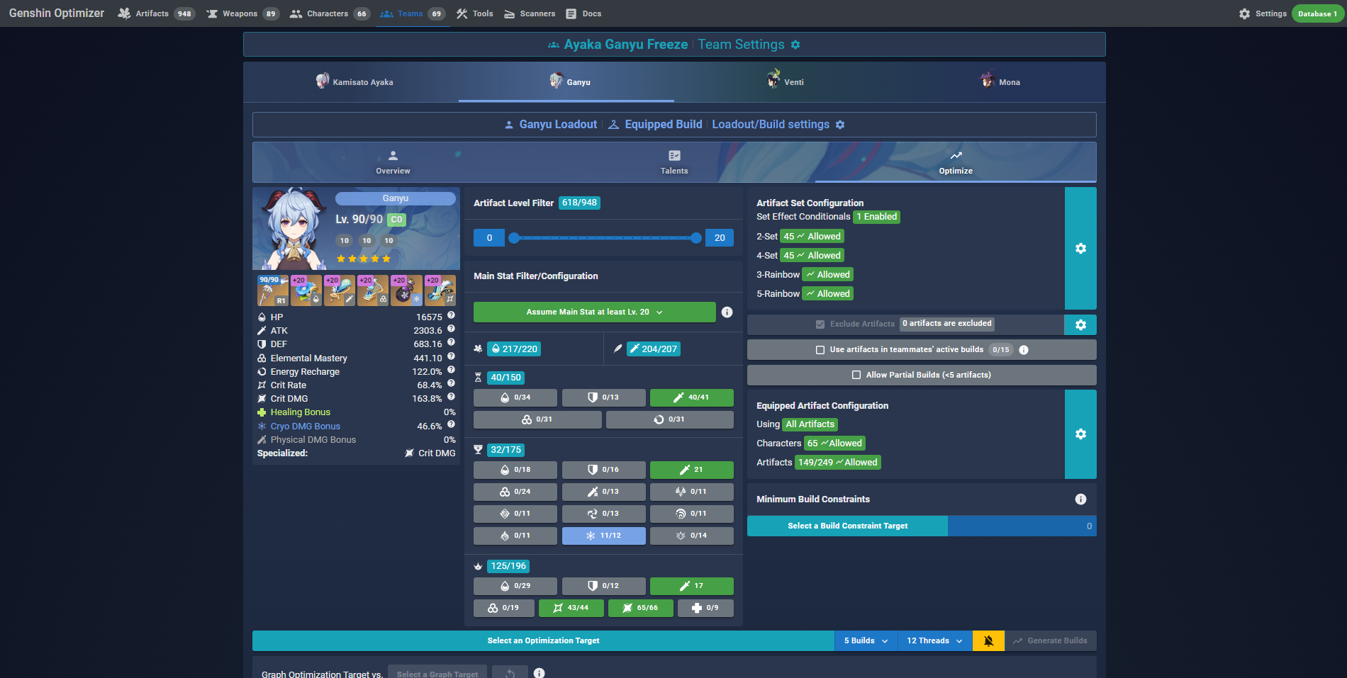Open the Talents tab
Viewport: 1347px width, 678px height.
(673, 162)
